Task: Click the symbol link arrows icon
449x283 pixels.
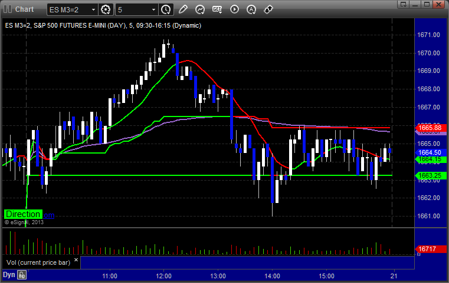Action: (x=268, y=9)
